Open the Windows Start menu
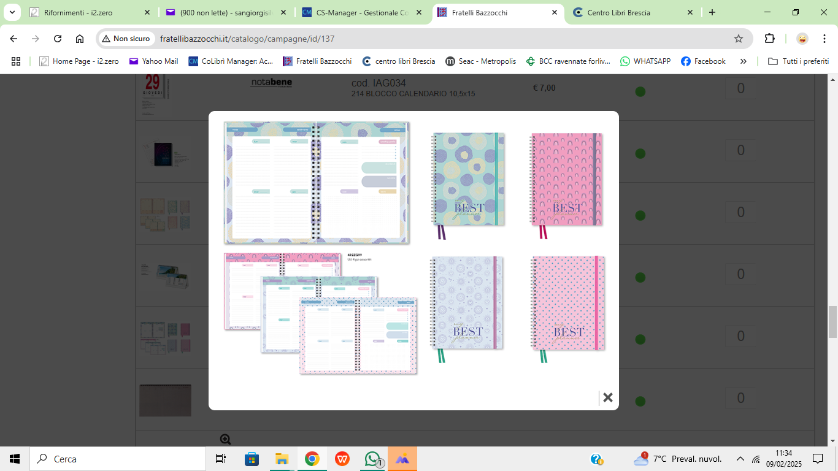Screen dimensions: 838x471 (15, 459)
